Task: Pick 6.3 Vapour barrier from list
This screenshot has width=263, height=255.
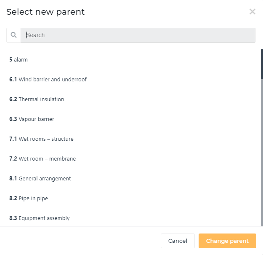Action: click(130, 119)
